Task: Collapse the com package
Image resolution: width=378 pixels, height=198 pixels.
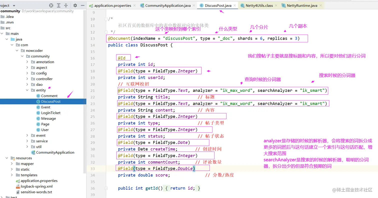Action: pos(12,45)
